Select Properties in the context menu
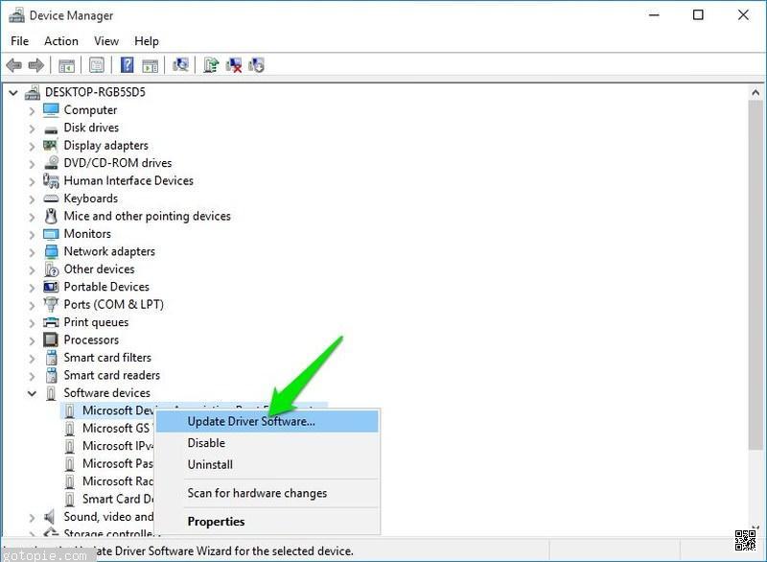The image size is (767, 562). coord(216,522)
